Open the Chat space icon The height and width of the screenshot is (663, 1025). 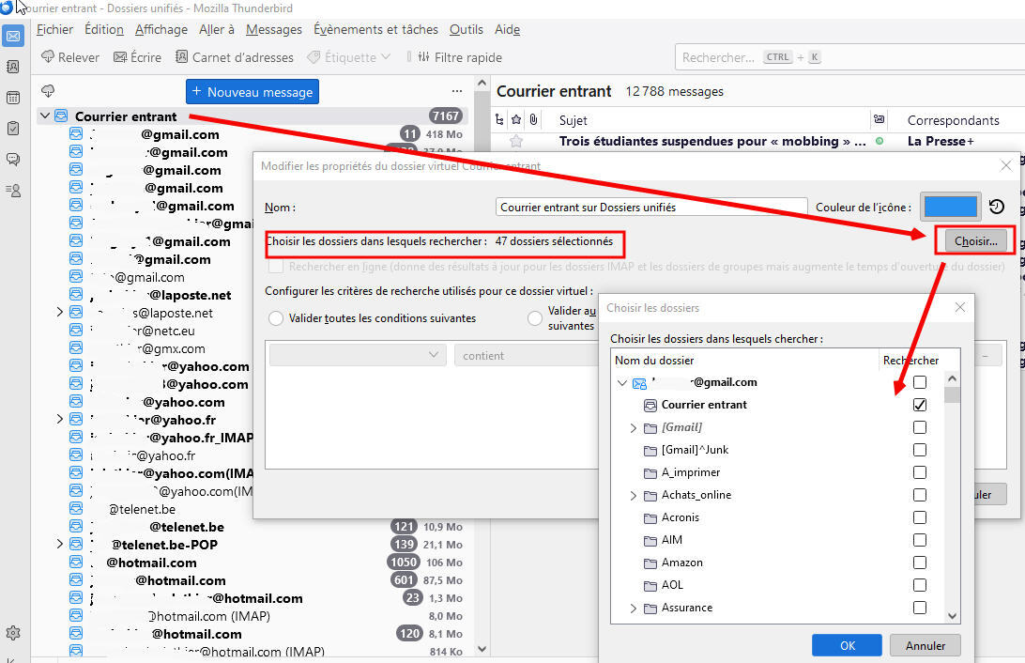13,159
